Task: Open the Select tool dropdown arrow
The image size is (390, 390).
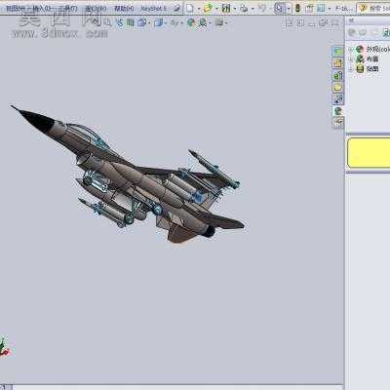Action: (x=289, y=9)
